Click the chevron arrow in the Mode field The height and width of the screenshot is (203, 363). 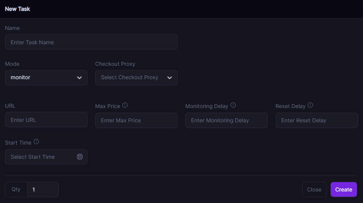pos(79,78)
